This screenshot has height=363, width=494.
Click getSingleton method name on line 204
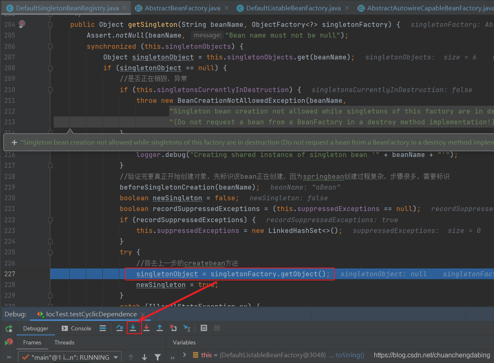152,25
